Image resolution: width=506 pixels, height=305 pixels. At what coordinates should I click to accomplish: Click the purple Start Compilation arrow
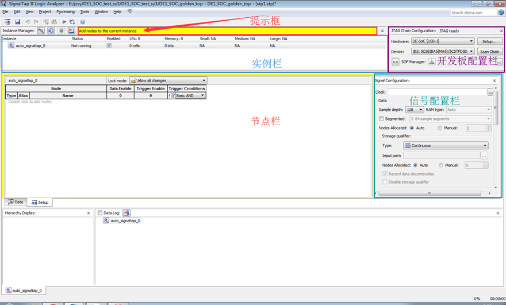(64, 22)
